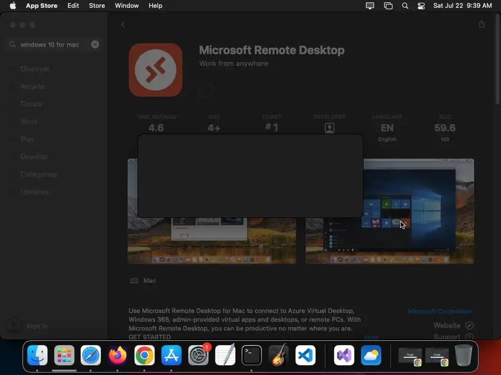Viewport: 501px width, 375px height.
Task: Launch Visual Studio Code from Dock
Action: [x=305, y=355]
